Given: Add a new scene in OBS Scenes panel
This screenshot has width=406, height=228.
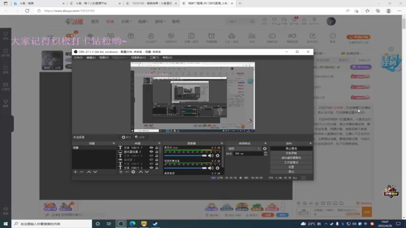Looking at the screenshot, I should click(75, 172).
